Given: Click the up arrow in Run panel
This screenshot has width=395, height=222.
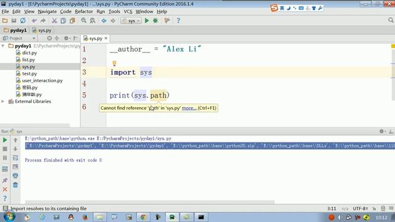Looking at the screenshot, I should pos(15,140).
